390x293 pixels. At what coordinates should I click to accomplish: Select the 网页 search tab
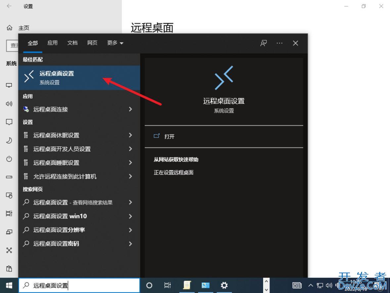pos(92,43)
